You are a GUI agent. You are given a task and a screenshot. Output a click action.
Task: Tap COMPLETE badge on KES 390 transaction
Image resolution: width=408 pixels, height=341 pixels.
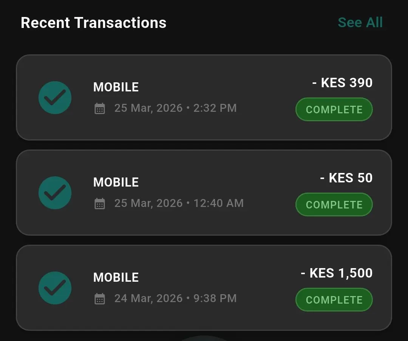(334, 110)
